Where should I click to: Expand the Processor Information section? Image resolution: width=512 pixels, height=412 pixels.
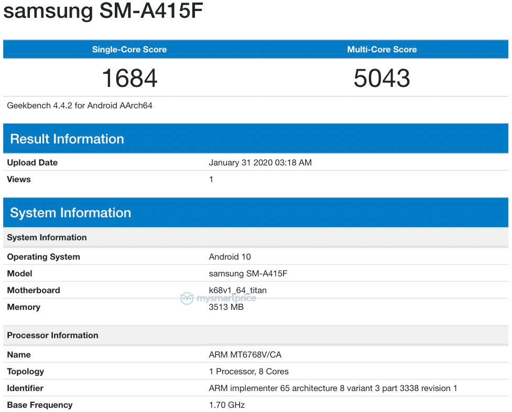pyautogui.click(x=52, y=335)
